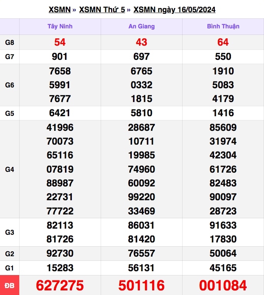Open the XSMN ngày 16/05/2024 link
The height and width of the screenshot is (295, 264).
(x=174, y=10)
